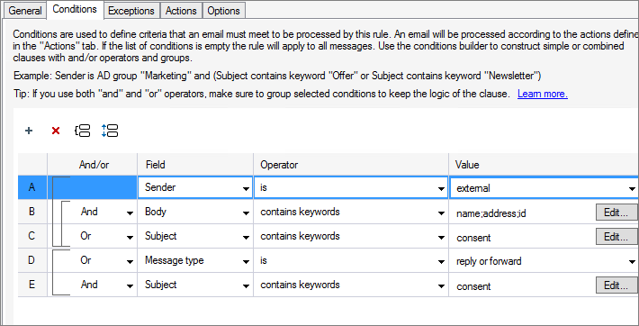Click the row E 'consent' value cell
The height and width of the screenshot is (326, 639).
[x=522, y=285]
